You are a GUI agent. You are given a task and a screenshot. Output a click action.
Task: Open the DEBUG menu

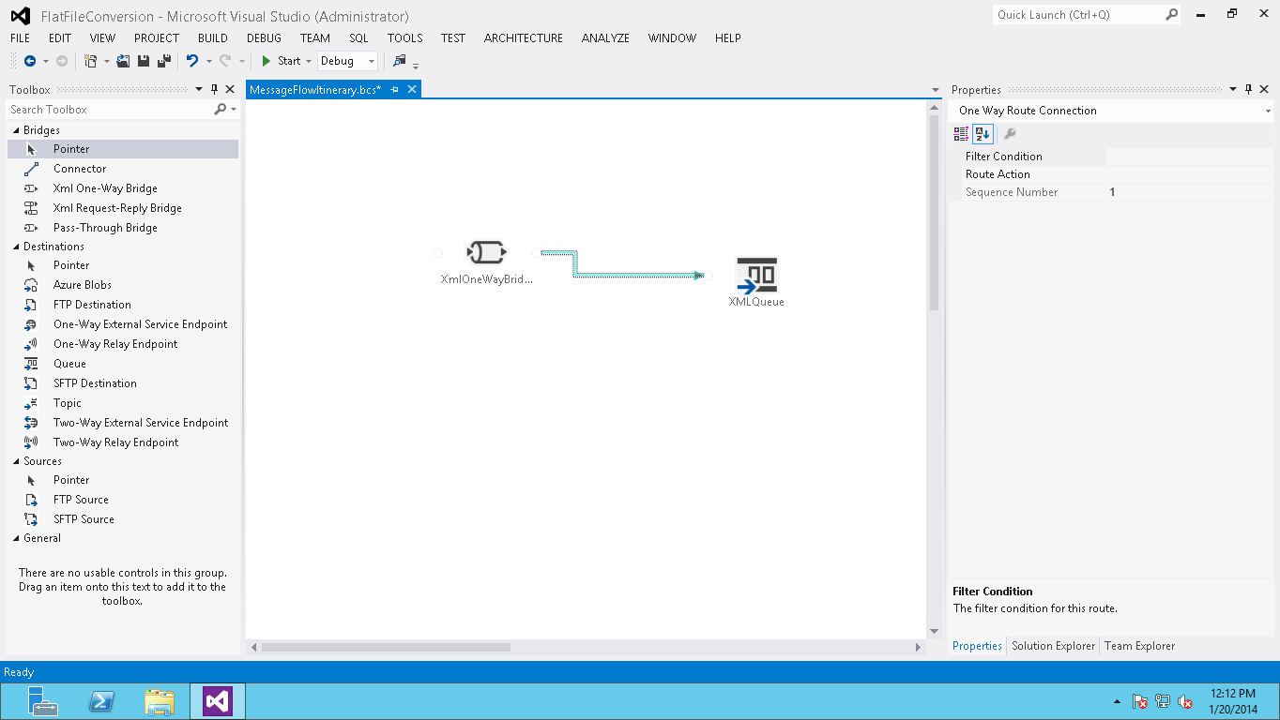pos(264,38)
